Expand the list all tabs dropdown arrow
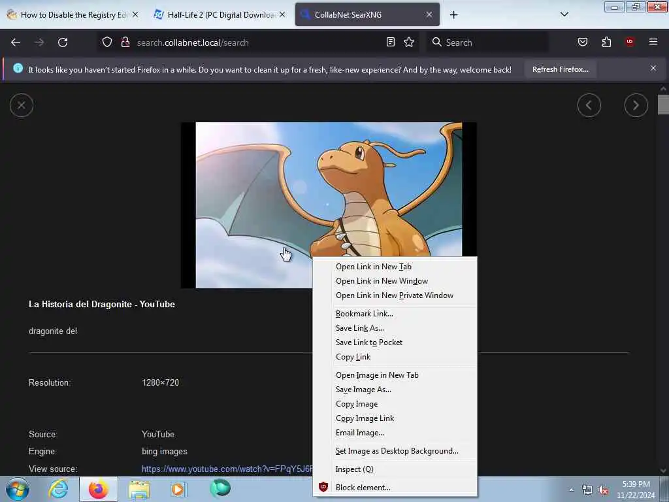 point(564,14)
